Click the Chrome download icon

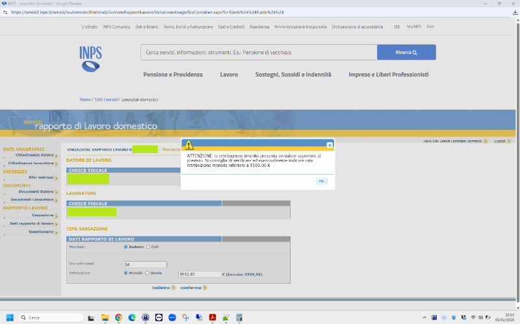click(515, 12)
